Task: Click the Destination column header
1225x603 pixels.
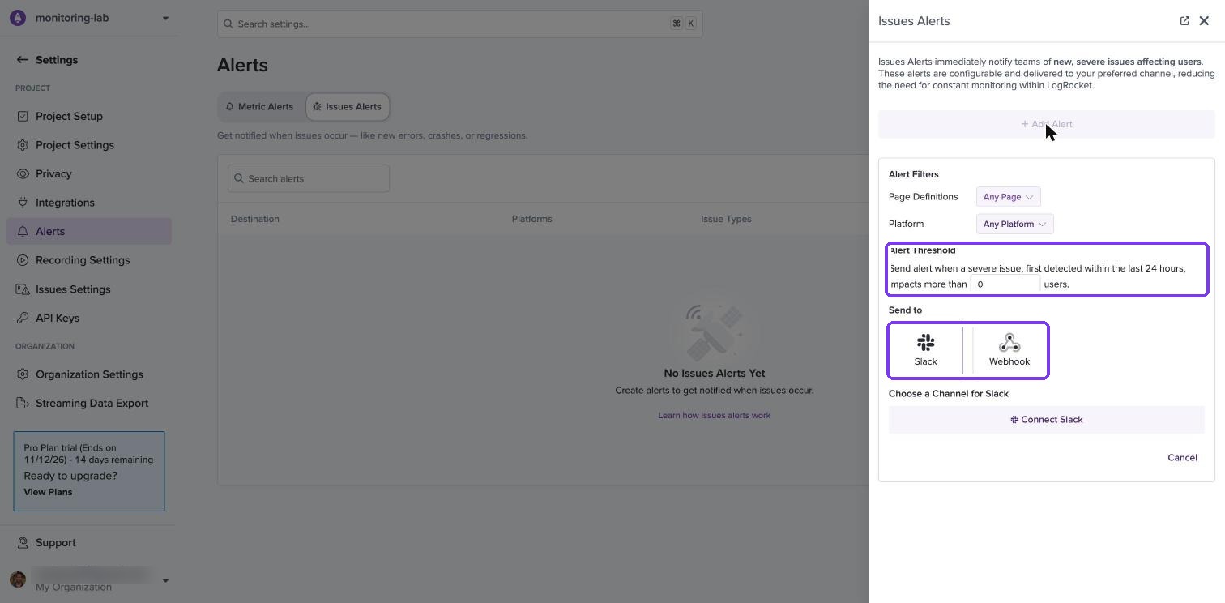Action: (254, 219)
